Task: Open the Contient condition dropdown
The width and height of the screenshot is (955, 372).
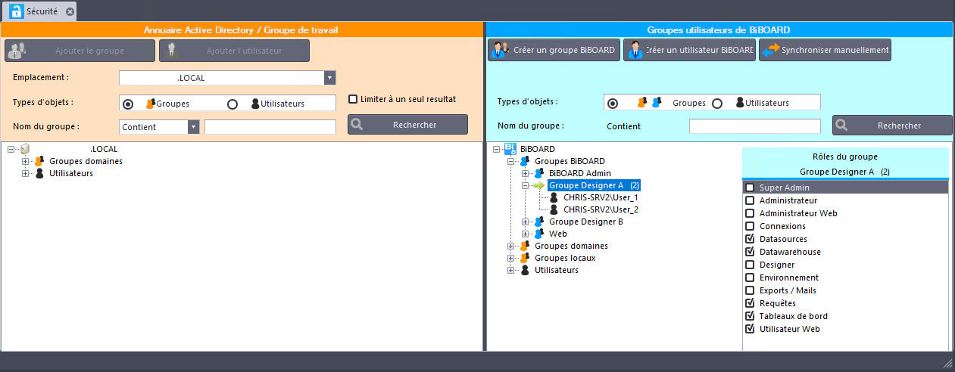Action: [194, 127]
